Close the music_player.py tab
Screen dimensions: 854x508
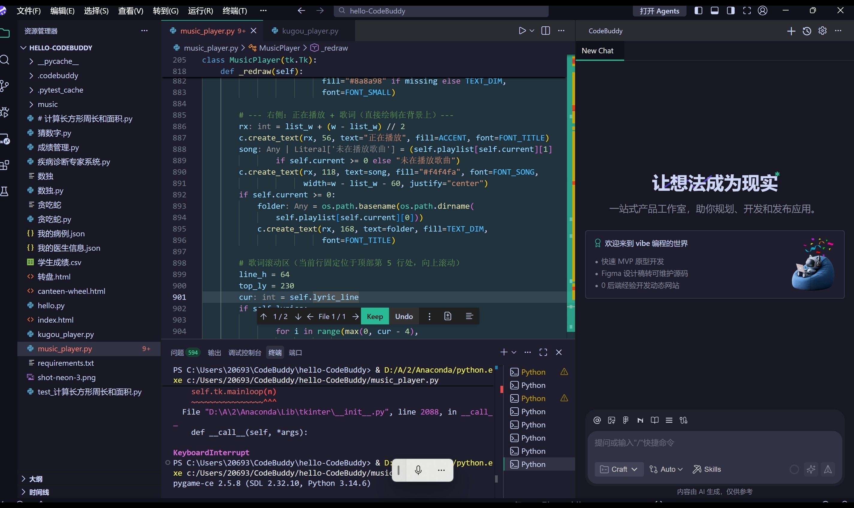click(254, 31)
